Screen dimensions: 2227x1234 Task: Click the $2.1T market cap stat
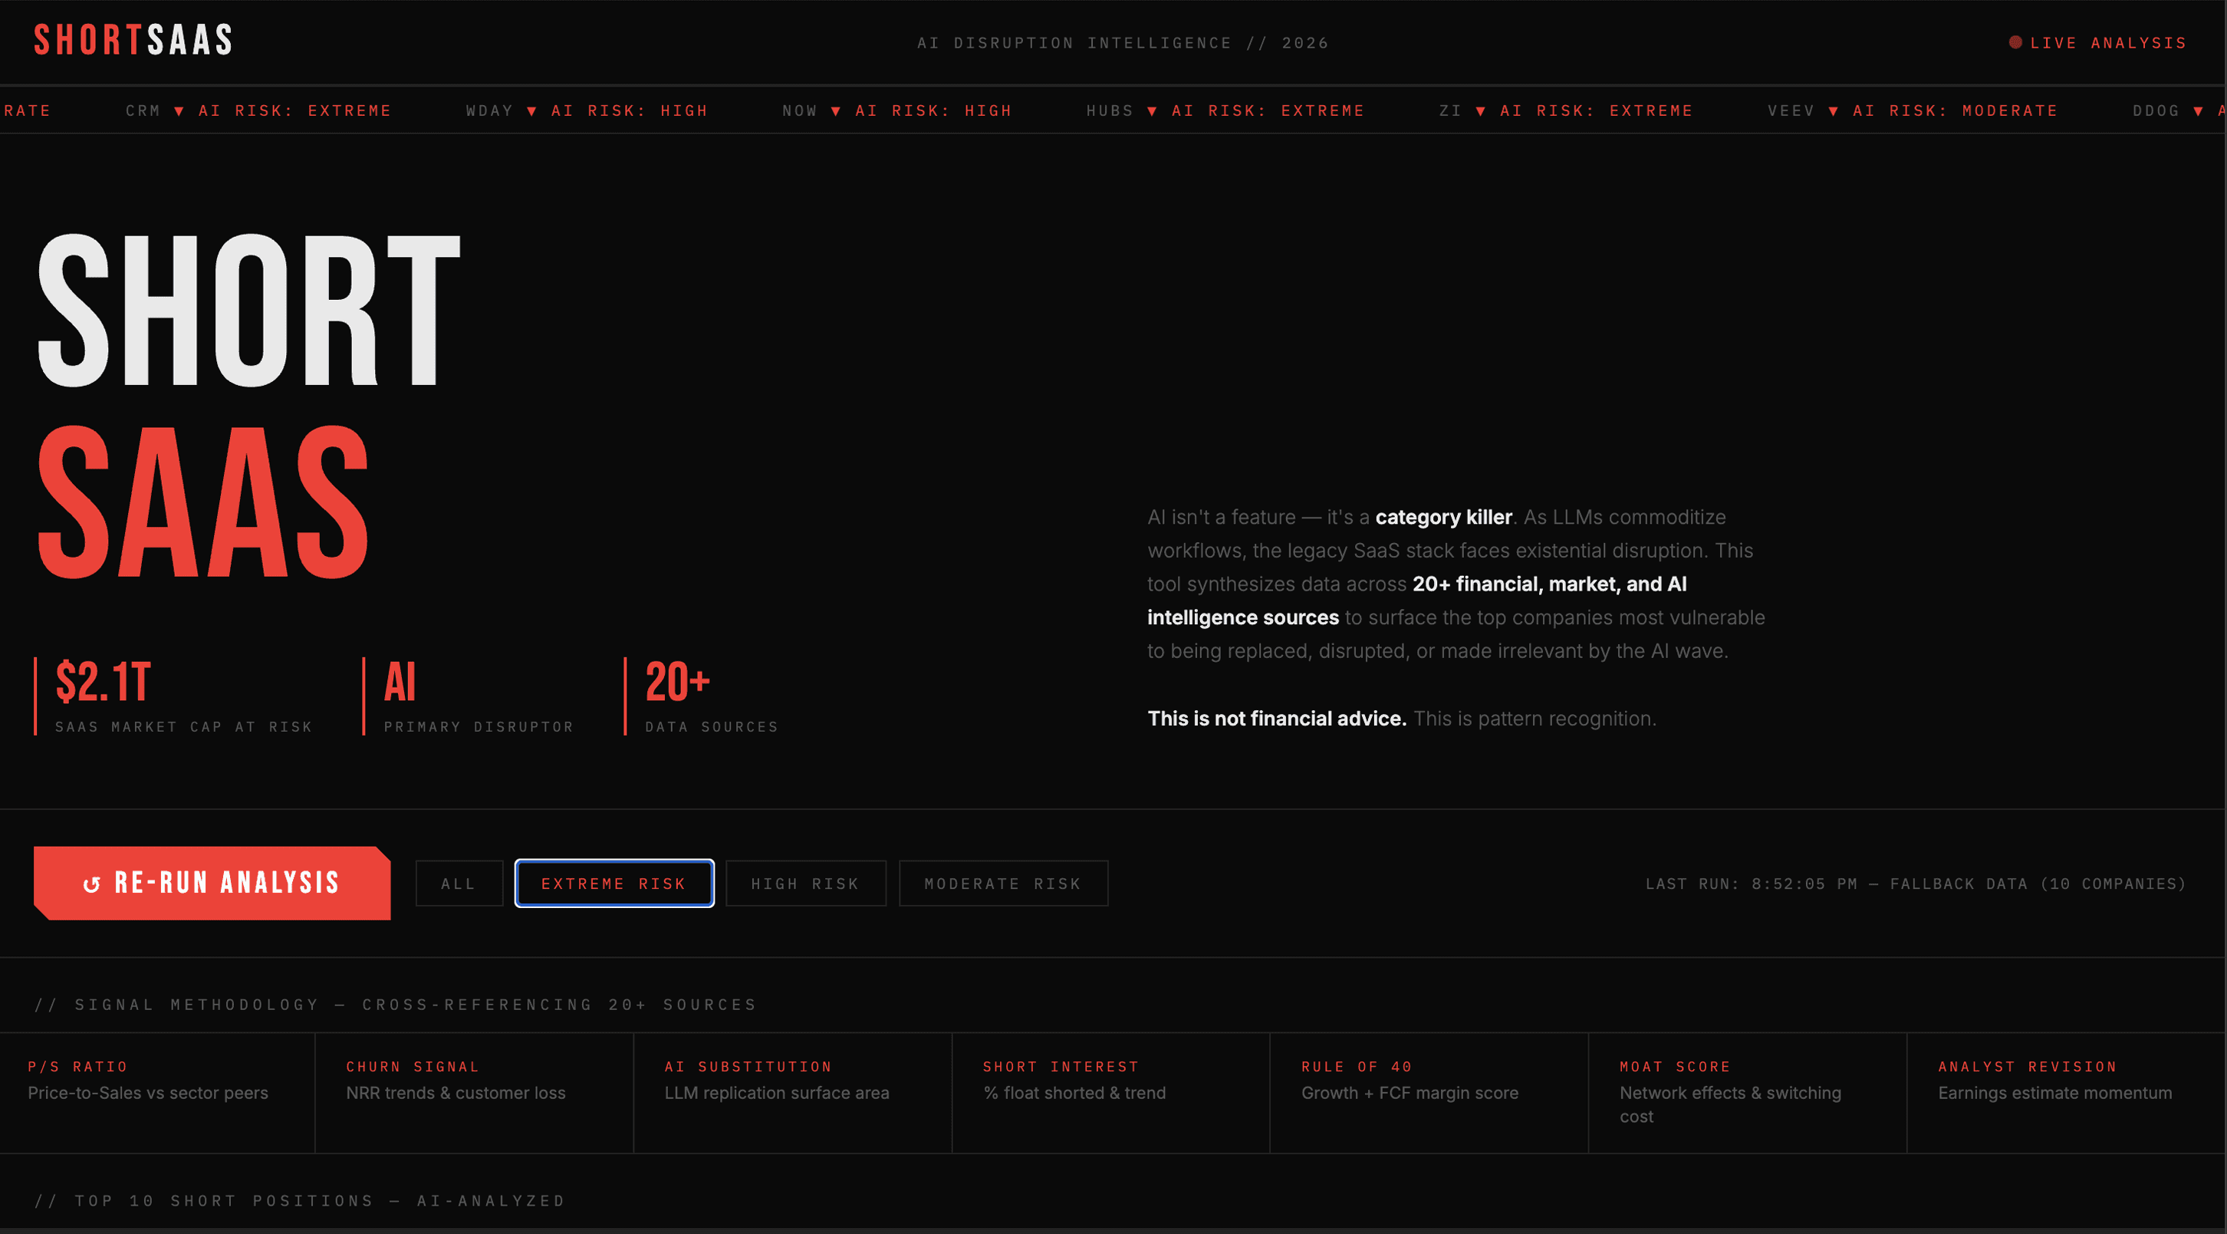tap(104, 682)
